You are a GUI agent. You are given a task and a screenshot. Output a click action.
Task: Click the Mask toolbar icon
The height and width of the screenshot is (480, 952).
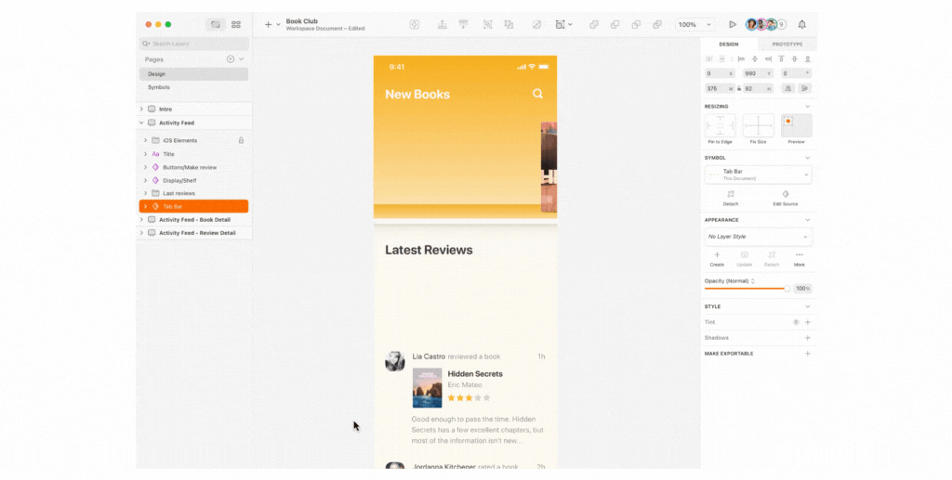[536, 25]
